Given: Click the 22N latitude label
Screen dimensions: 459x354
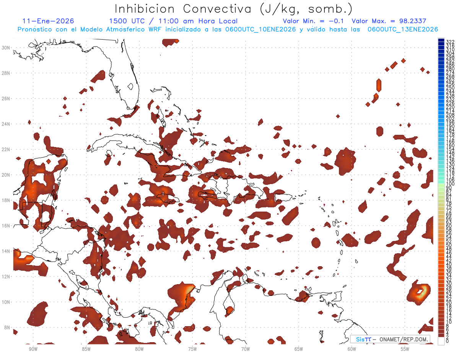Looking at the screenshot, I should click(7, 149).
